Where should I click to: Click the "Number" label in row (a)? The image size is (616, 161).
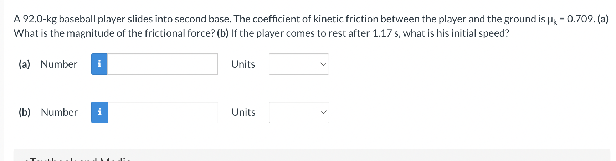click(59, 64)
